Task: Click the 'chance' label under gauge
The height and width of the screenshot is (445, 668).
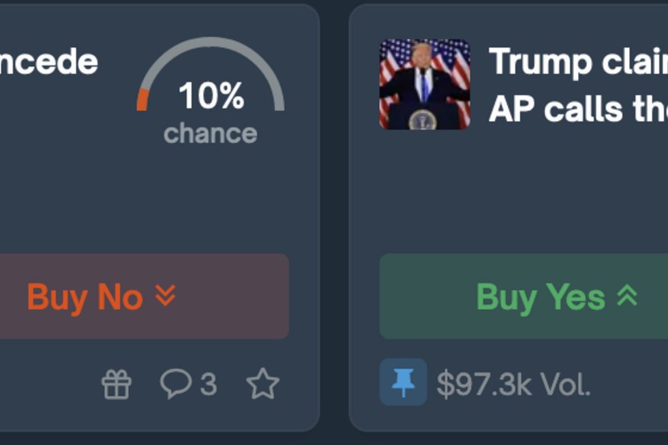Action: 211,134
